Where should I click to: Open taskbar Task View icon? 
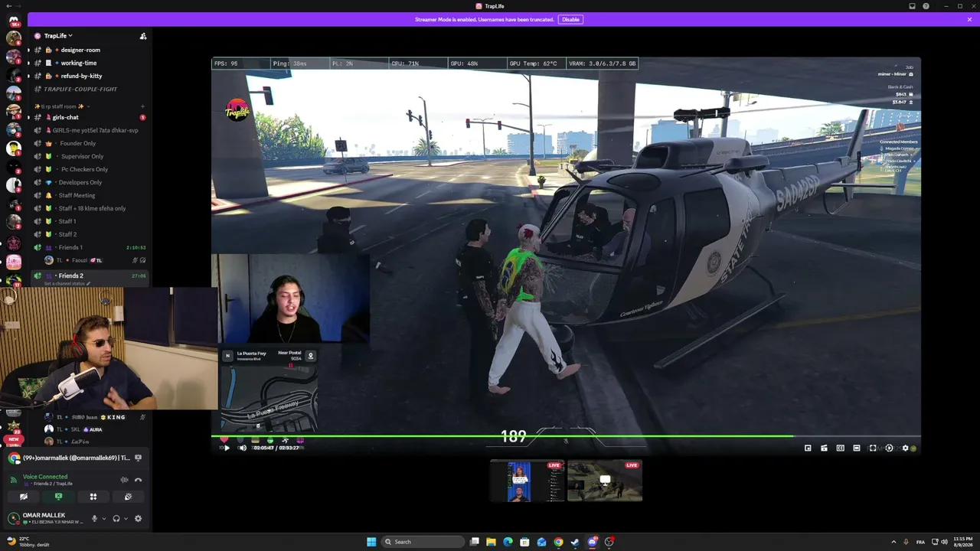click(475, 542)
